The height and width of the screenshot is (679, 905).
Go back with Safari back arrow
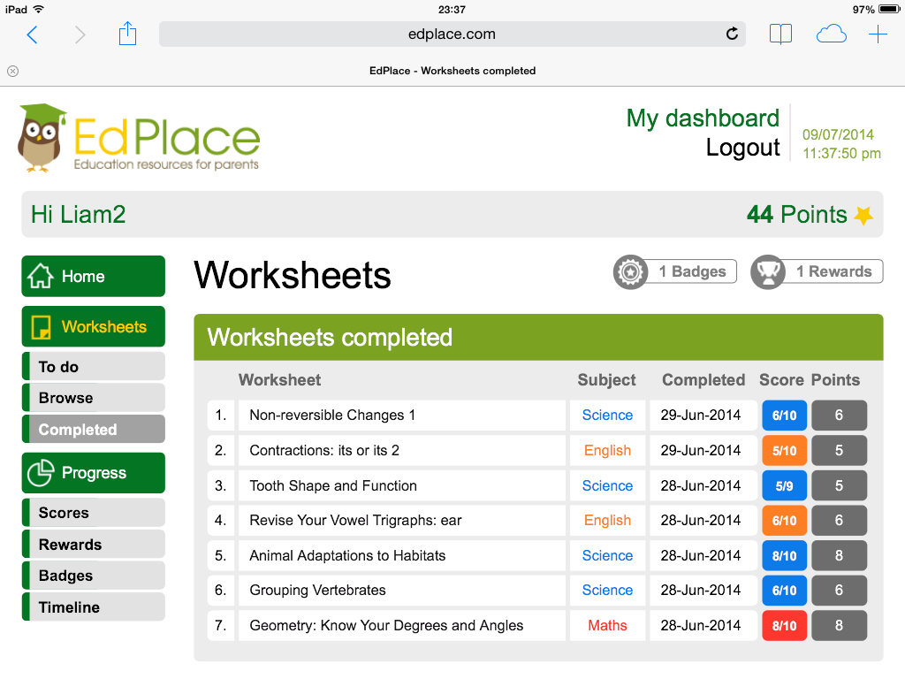33,34
